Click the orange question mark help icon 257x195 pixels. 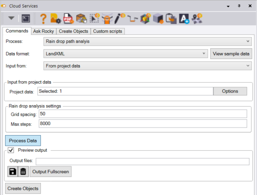43,18
